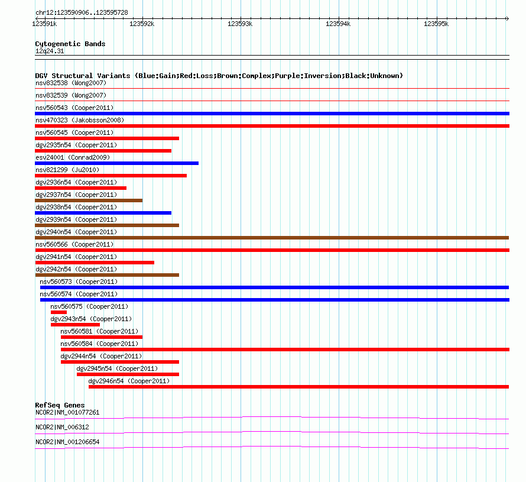Select the brown dgv2940n54 complex bar

pos(272,238)
